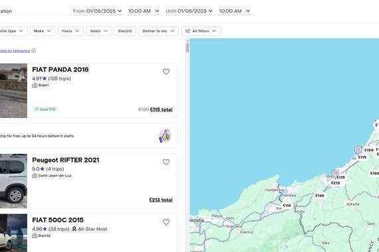Click the free cancellation 24 hours notice text
This screenshot has height=252, width=379.
pyautogui.click(x=37, y=136)
